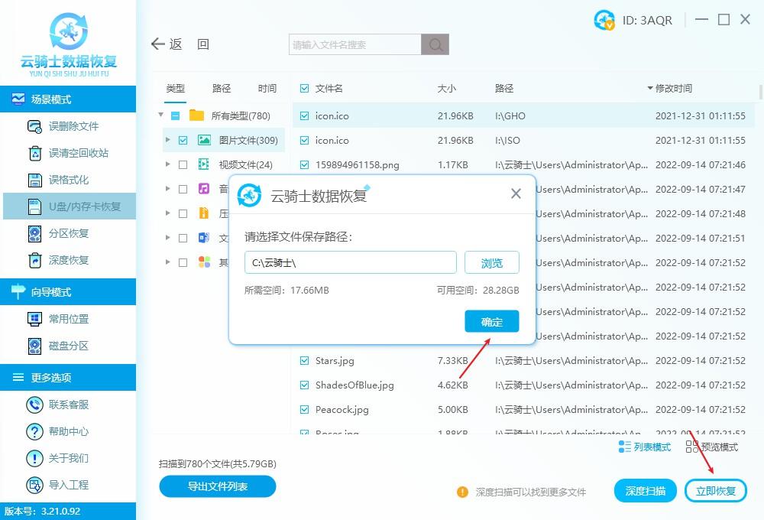
Task: Click the back arrow 返回
Action: pos(167,44)
